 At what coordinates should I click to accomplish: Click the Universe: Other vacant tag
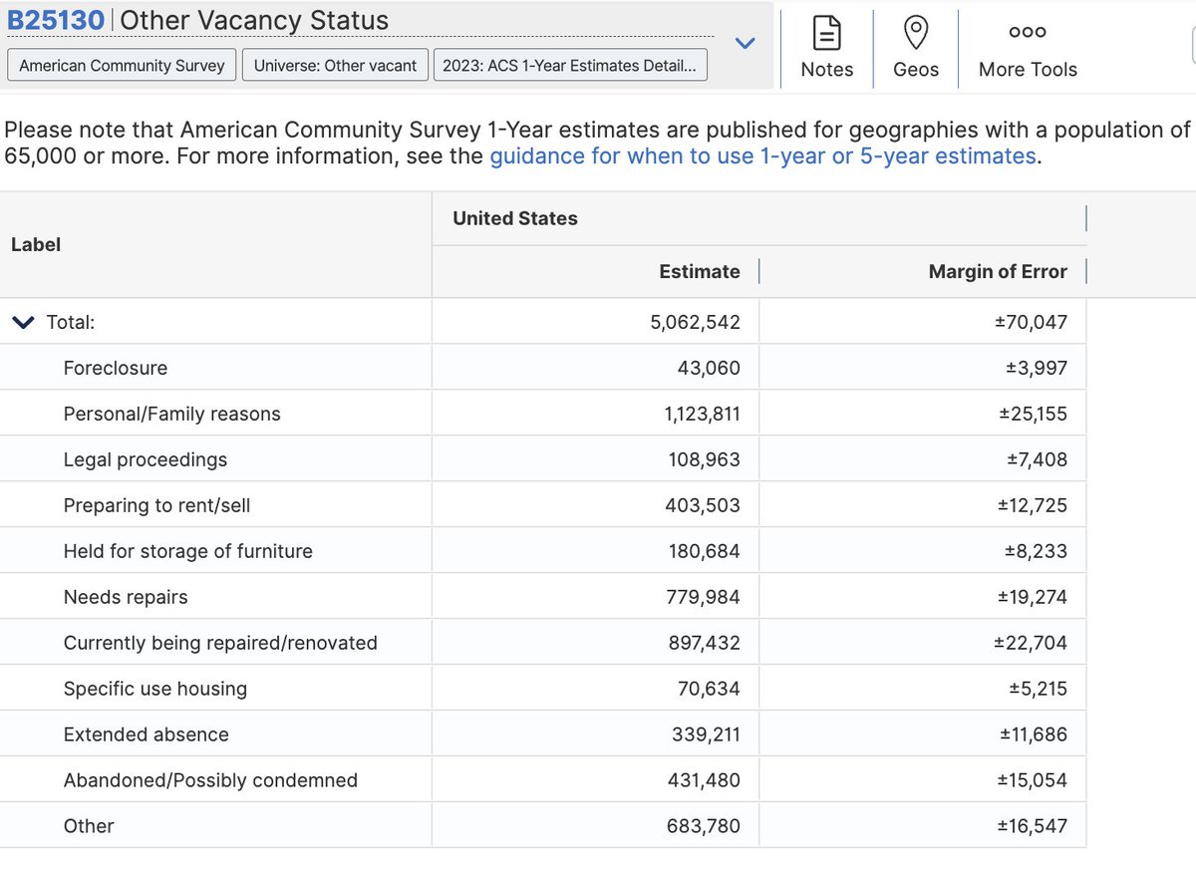[336, 66]
